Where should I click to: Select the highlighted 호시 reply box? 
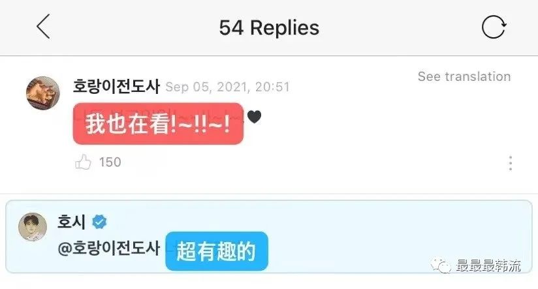[269, 237]
